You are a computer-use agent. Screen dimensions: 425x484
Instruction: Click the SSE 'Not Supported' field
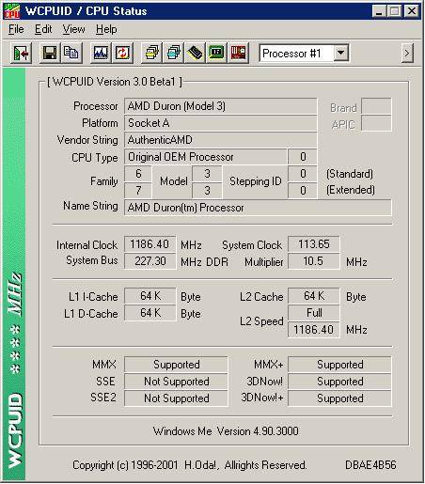(x=176, y=382)
